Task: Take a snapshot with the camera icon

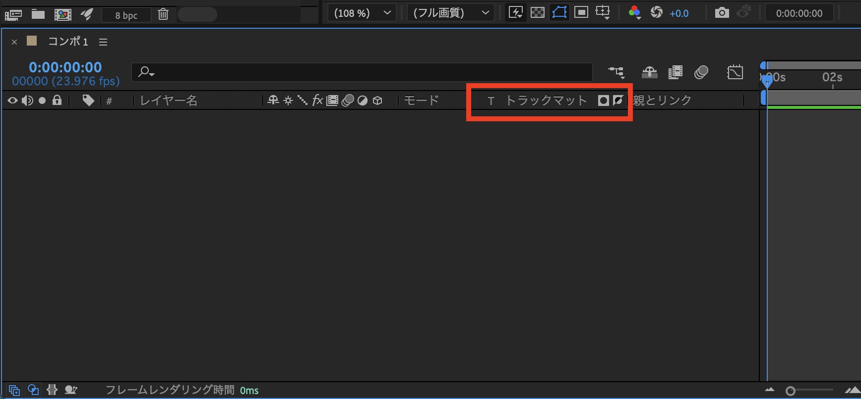Action: [722, 13]
